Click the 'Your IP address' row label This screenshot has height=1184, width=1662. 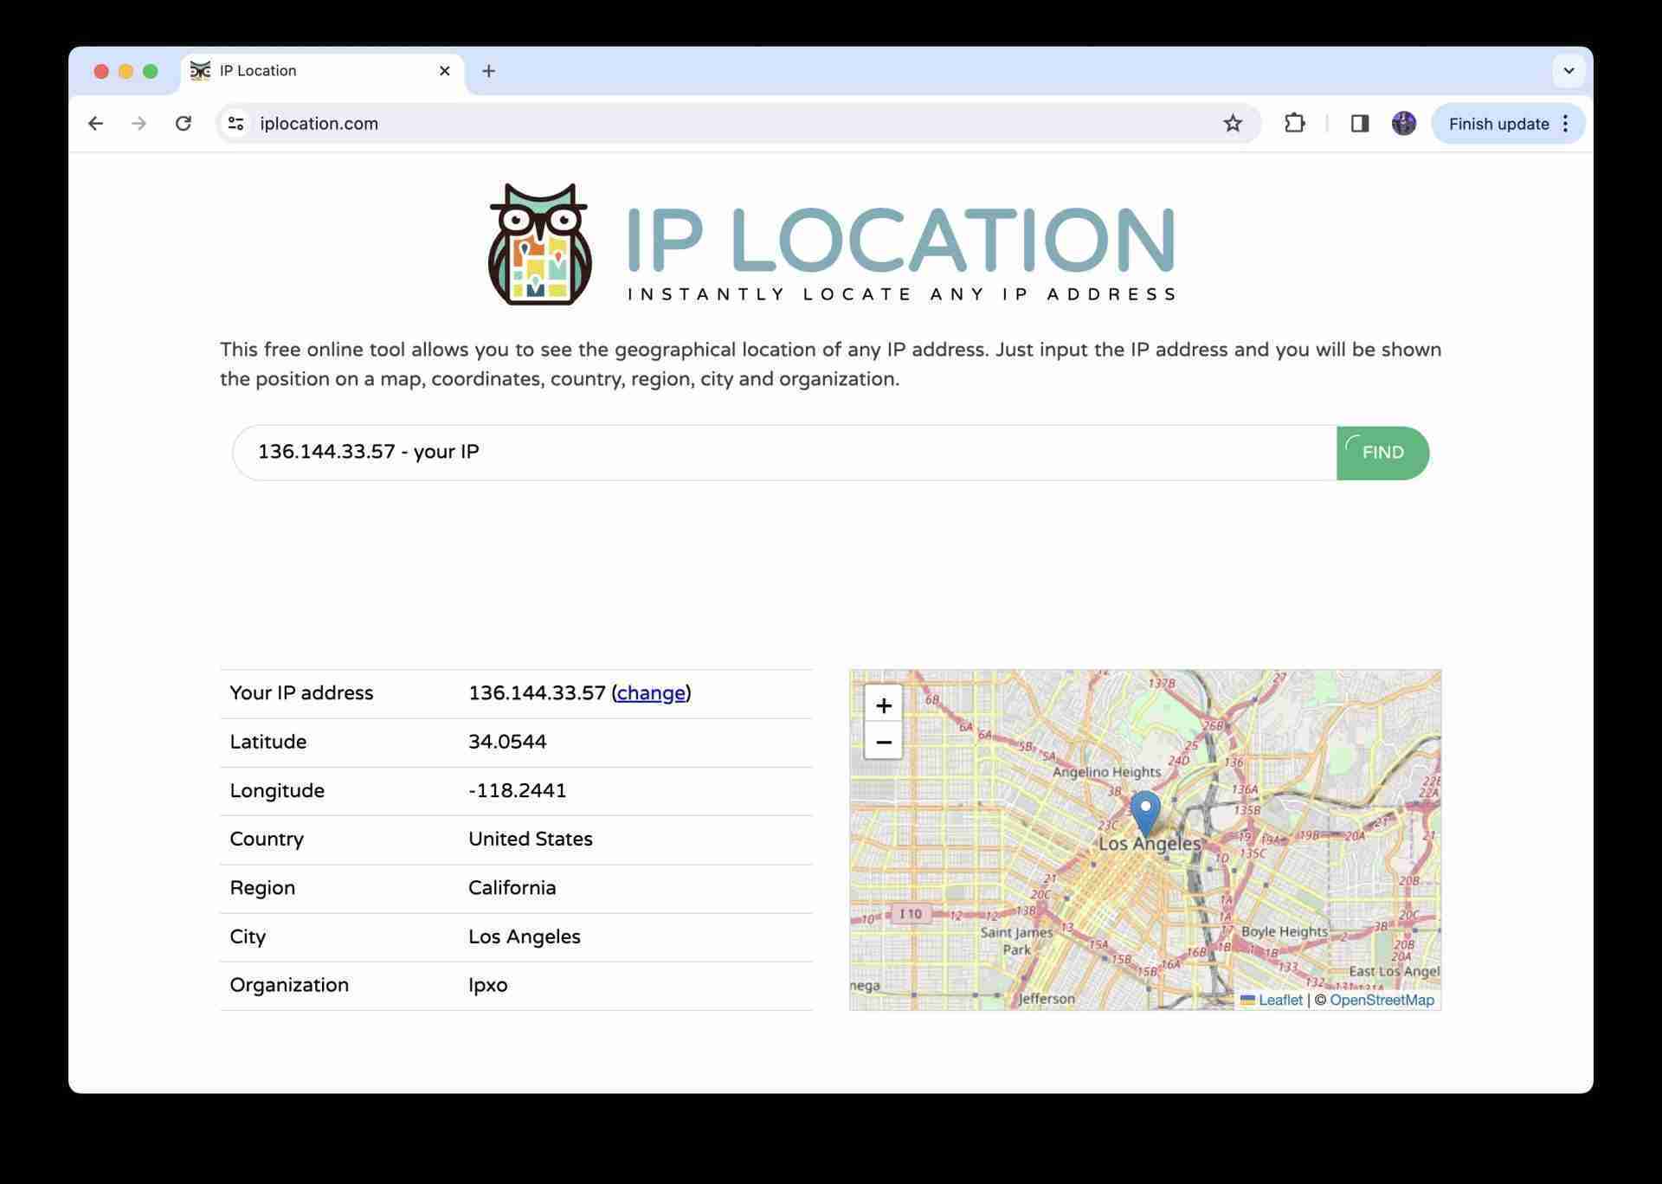click(x=301, y=693)
